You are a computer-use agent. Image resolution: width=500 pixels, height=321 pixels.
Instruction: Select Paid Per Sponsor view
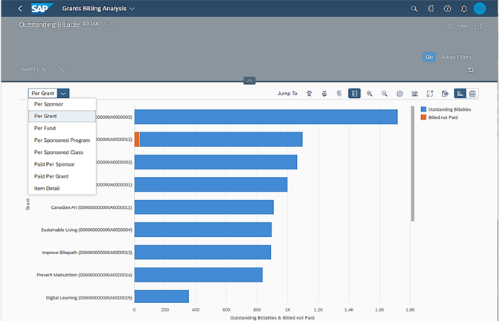point(62,164)
